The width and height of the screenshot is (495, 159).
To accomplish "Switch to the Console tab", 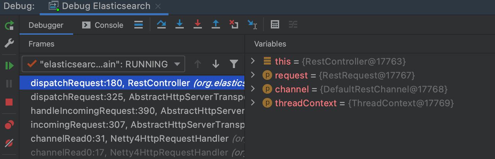I will (102, 25).
